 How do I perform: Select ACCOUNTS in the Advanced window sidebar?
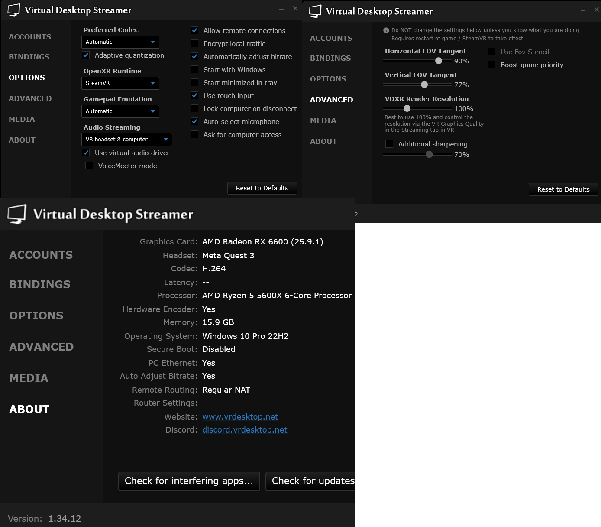tap(331, 39)
